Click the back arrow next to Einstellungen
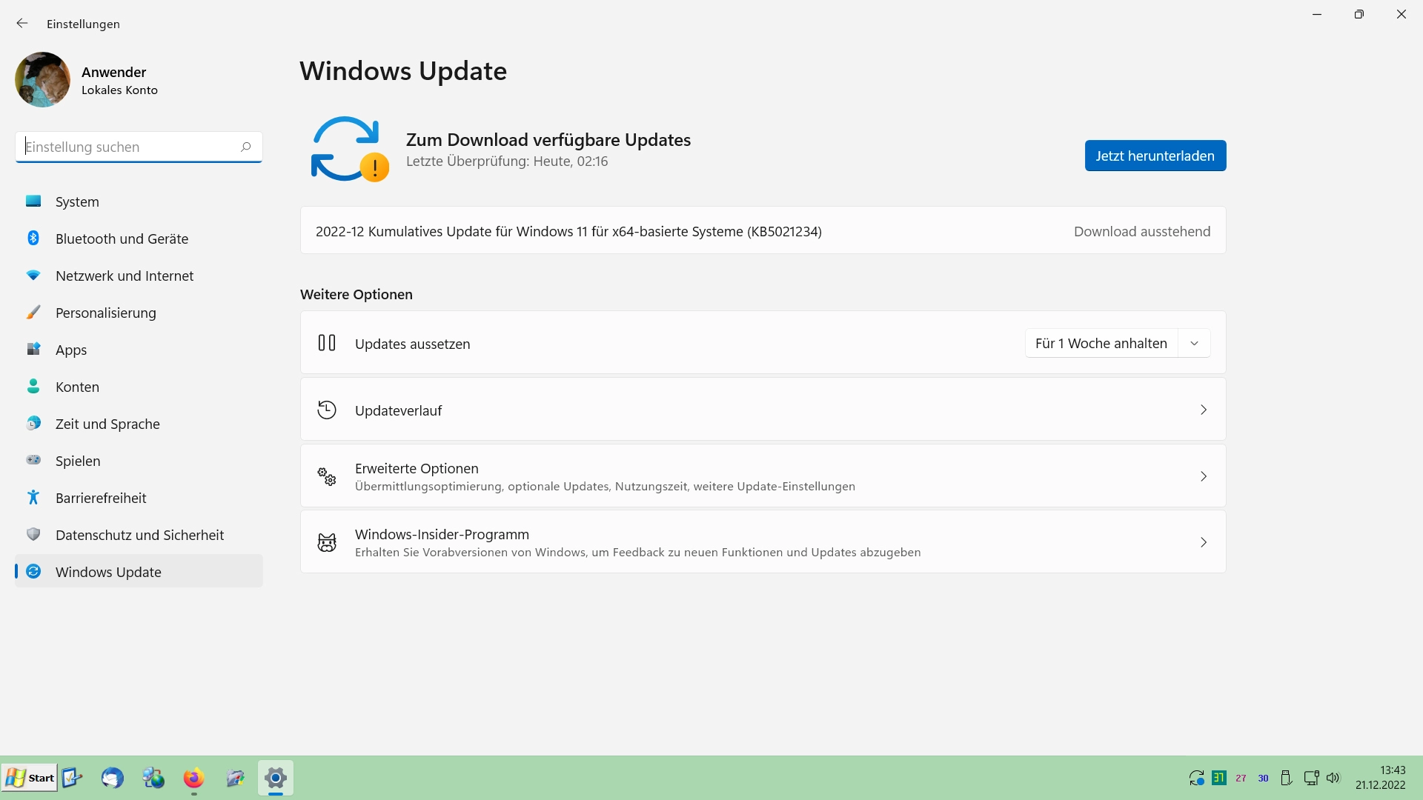Viewport: 1423px width, 800px height. (x=22, y=24)
